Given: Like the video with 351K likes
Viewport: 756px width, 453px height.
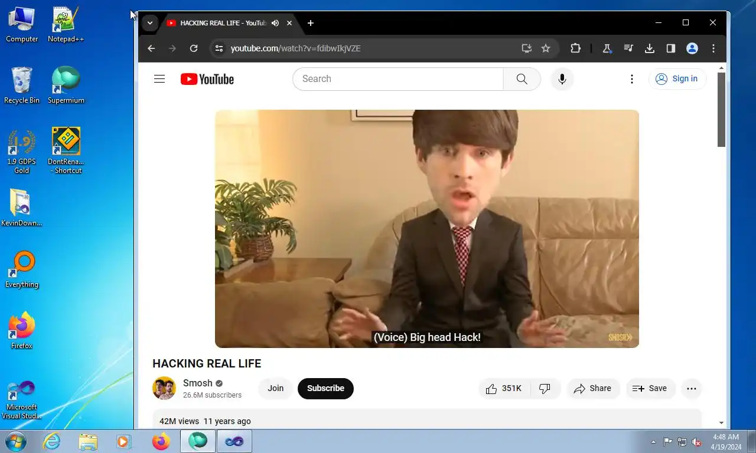Looking at the screenshot, I should coord(504,389).
